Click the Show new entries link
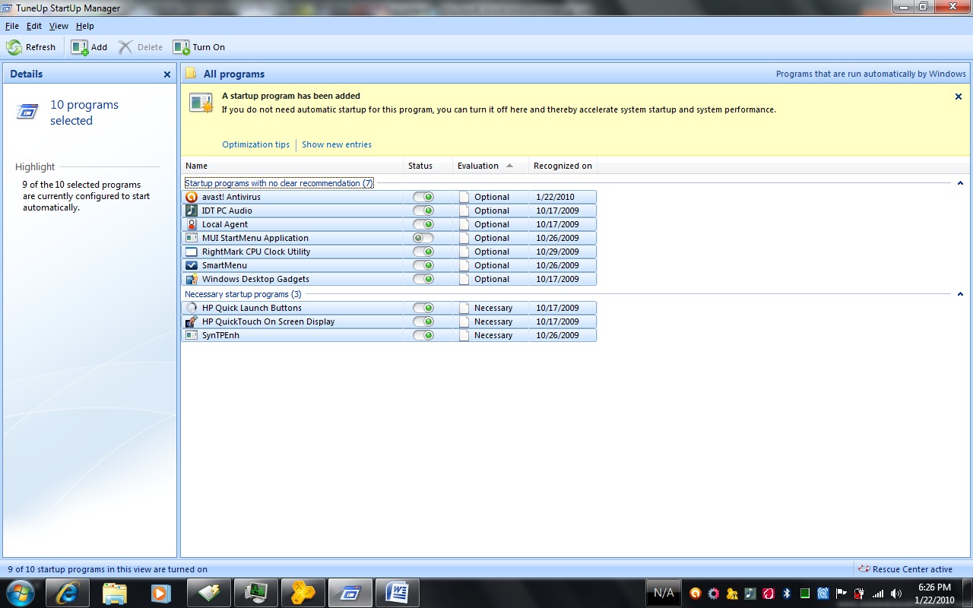 [337, 144]
